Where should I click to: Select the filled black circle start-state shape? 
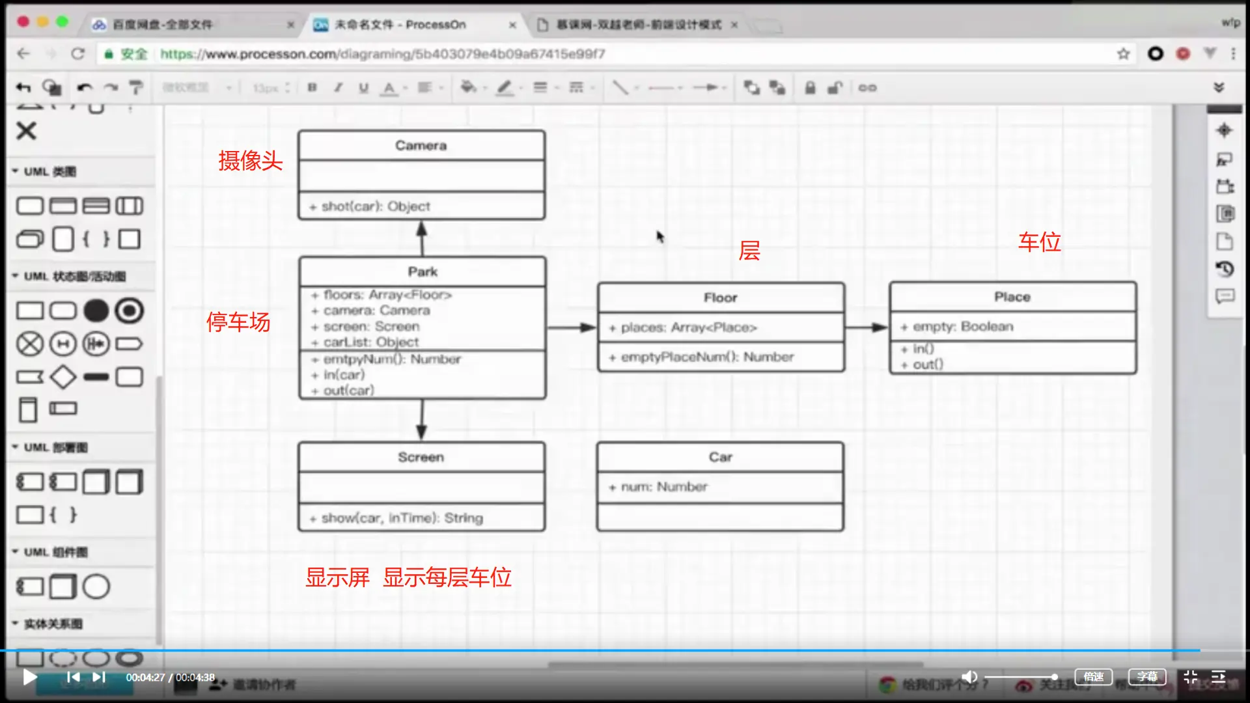pos(96,310)
